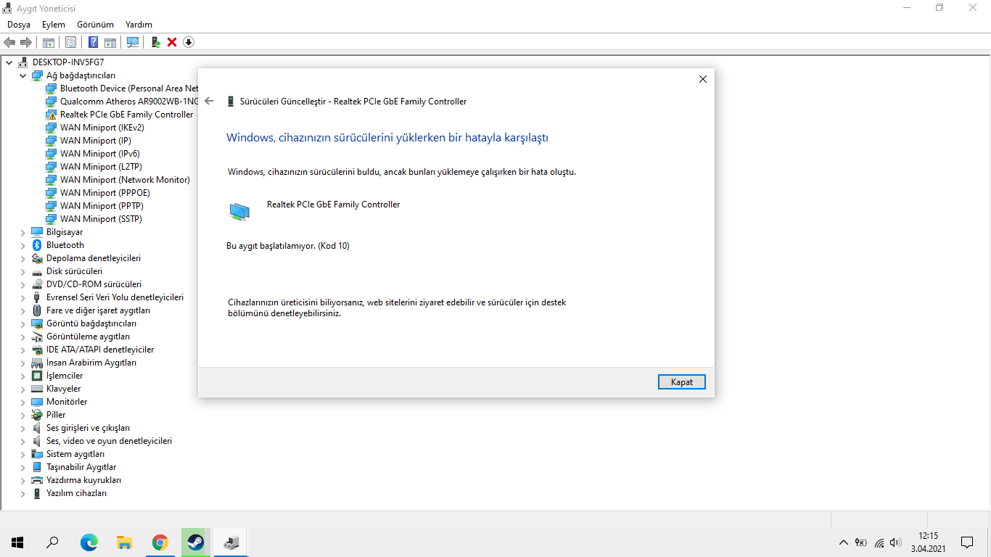The height and width of the screenshot is (557, 991).
Task: Click the red X Uninstall device icon
Action: point(172,42)
